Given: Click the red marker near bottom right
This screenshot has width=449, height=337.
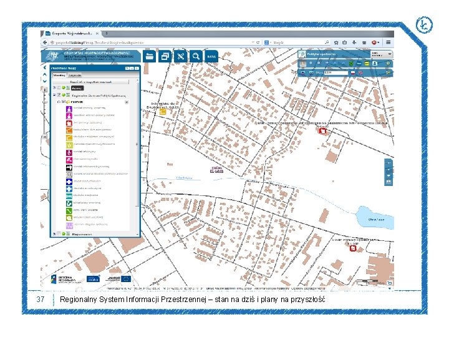Looking at the screenshot, I should tap(353, 248).
